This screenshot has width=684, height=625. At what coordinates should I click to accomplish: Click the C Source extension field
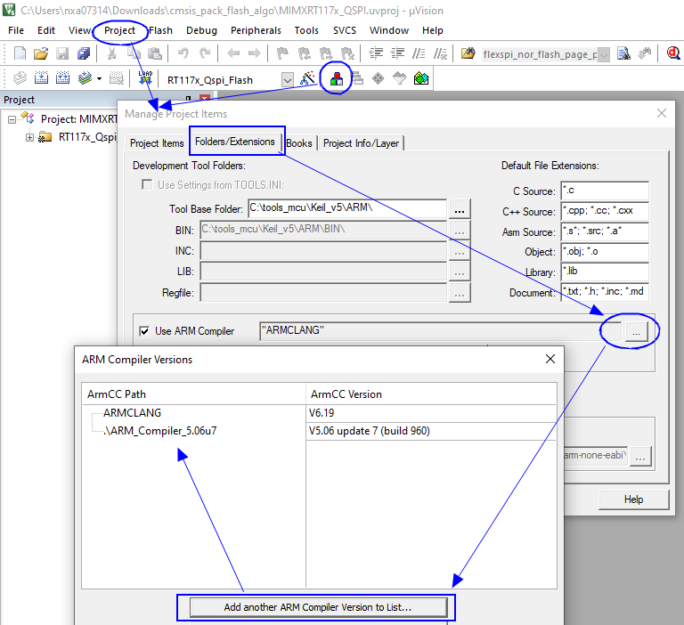click(x=604, y=191)
